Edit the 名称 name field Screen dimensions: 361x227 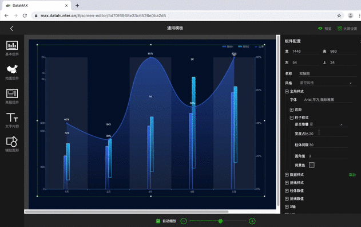coord(328,74)
